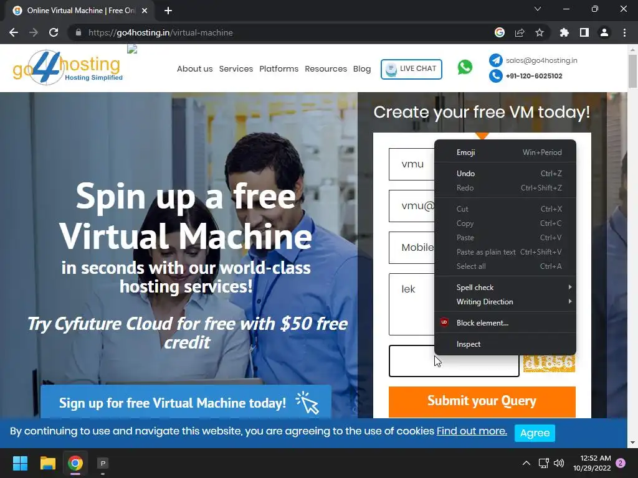Click the WhatsApp icon
The image size is (638, 478).
(465, 67)
